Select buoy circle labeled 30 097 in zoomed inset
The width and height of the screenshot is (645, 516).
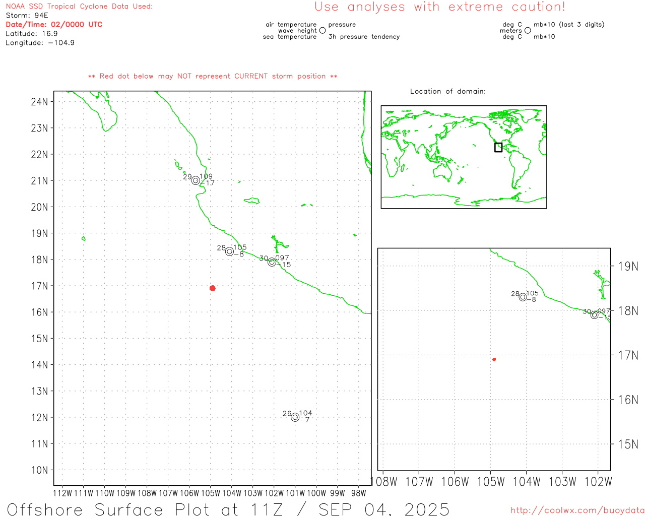(x=595, y=315)
